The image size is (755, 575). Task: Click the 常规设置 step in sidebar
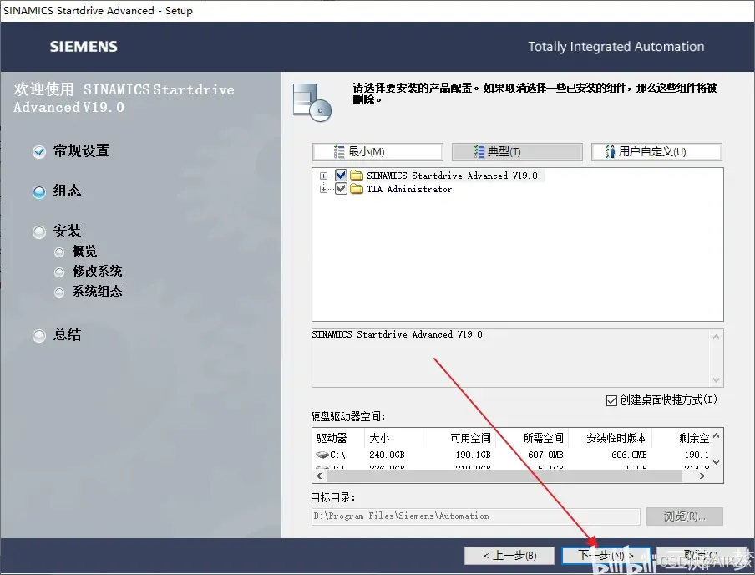pyautogui.click(x=81, y=151)
